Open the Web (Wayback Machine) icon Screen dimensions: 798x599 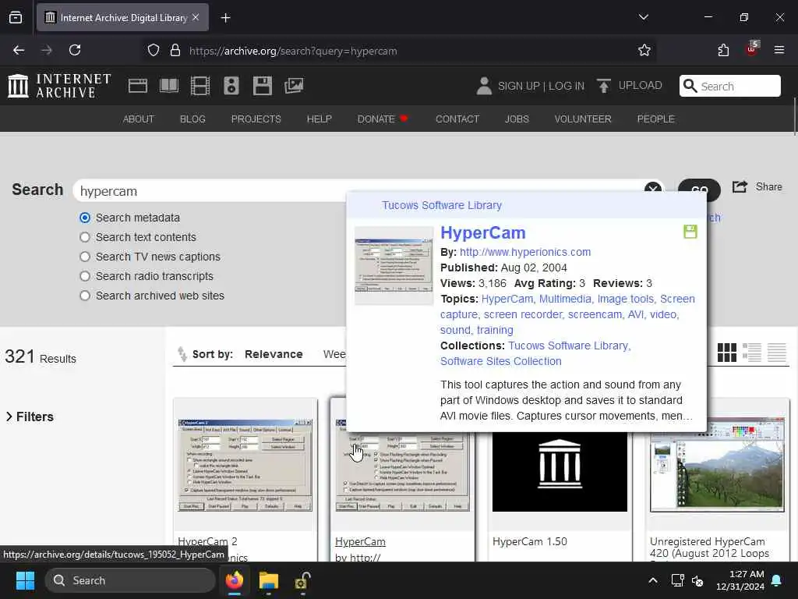[137, 86]
